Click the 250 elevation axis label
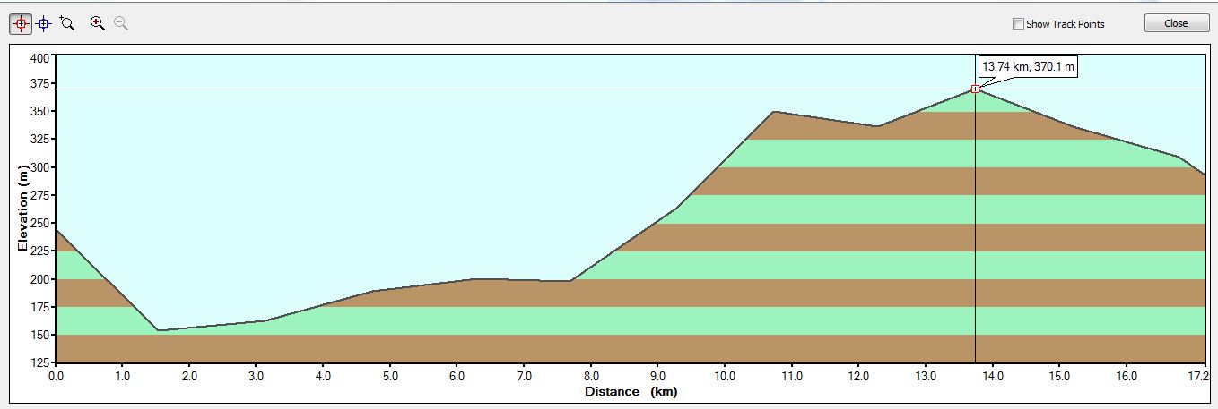Image resolution: width=1218 pixels, height=409 pixels. 41,223
